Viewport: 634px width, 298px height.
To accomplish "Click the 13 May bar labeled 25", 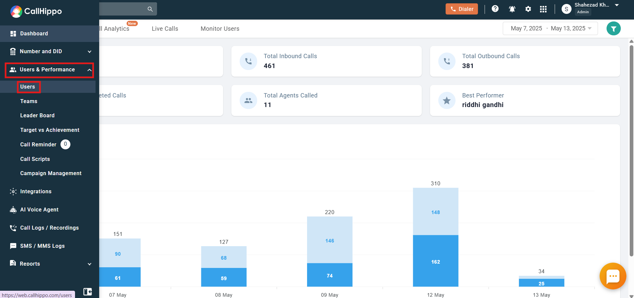I will (x=541, y=283).
